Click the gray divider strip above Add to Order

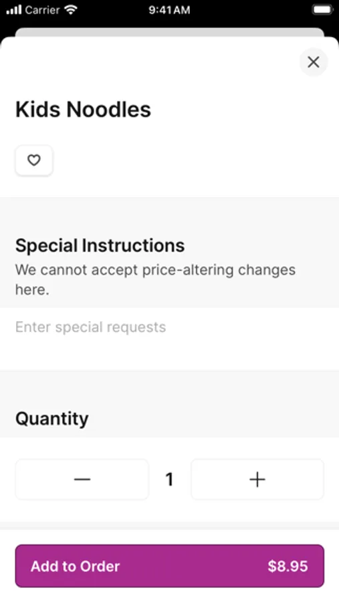[169, 526]
